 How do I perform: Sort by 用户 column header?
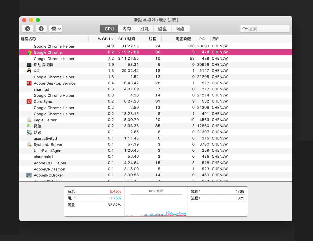click(225, 39)
